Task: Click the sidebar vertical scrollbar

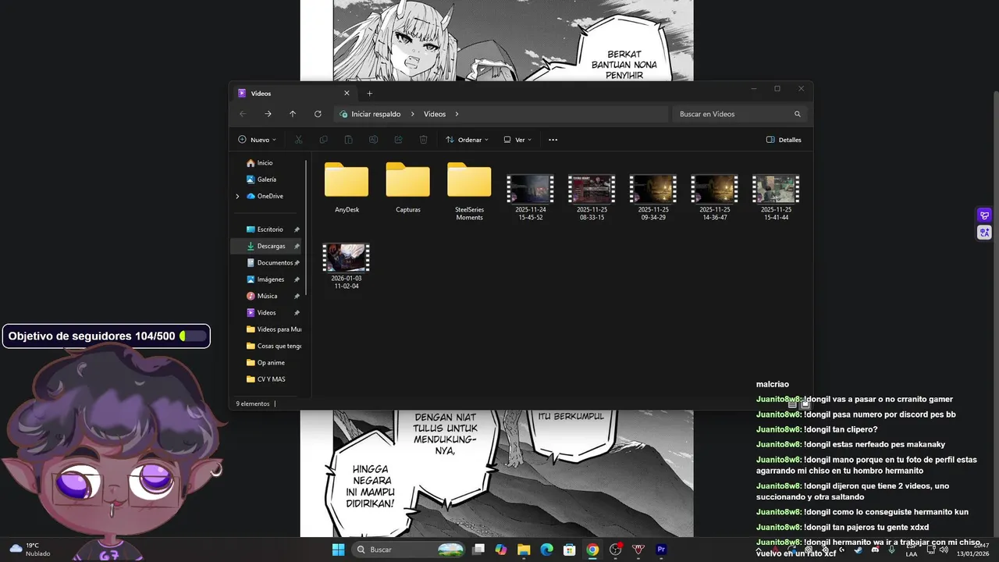Action: (x=307, y=228)
